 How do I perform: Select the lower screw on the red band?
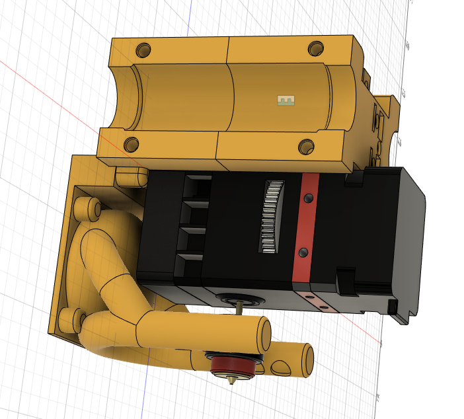coord(303,252)
